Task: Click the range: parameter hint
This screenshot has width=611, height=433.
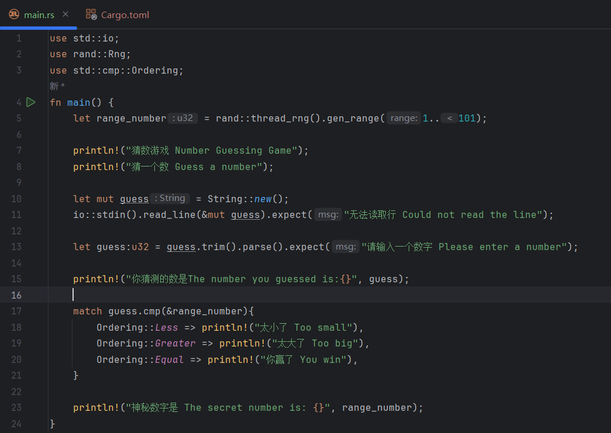Action: [403, 118]
